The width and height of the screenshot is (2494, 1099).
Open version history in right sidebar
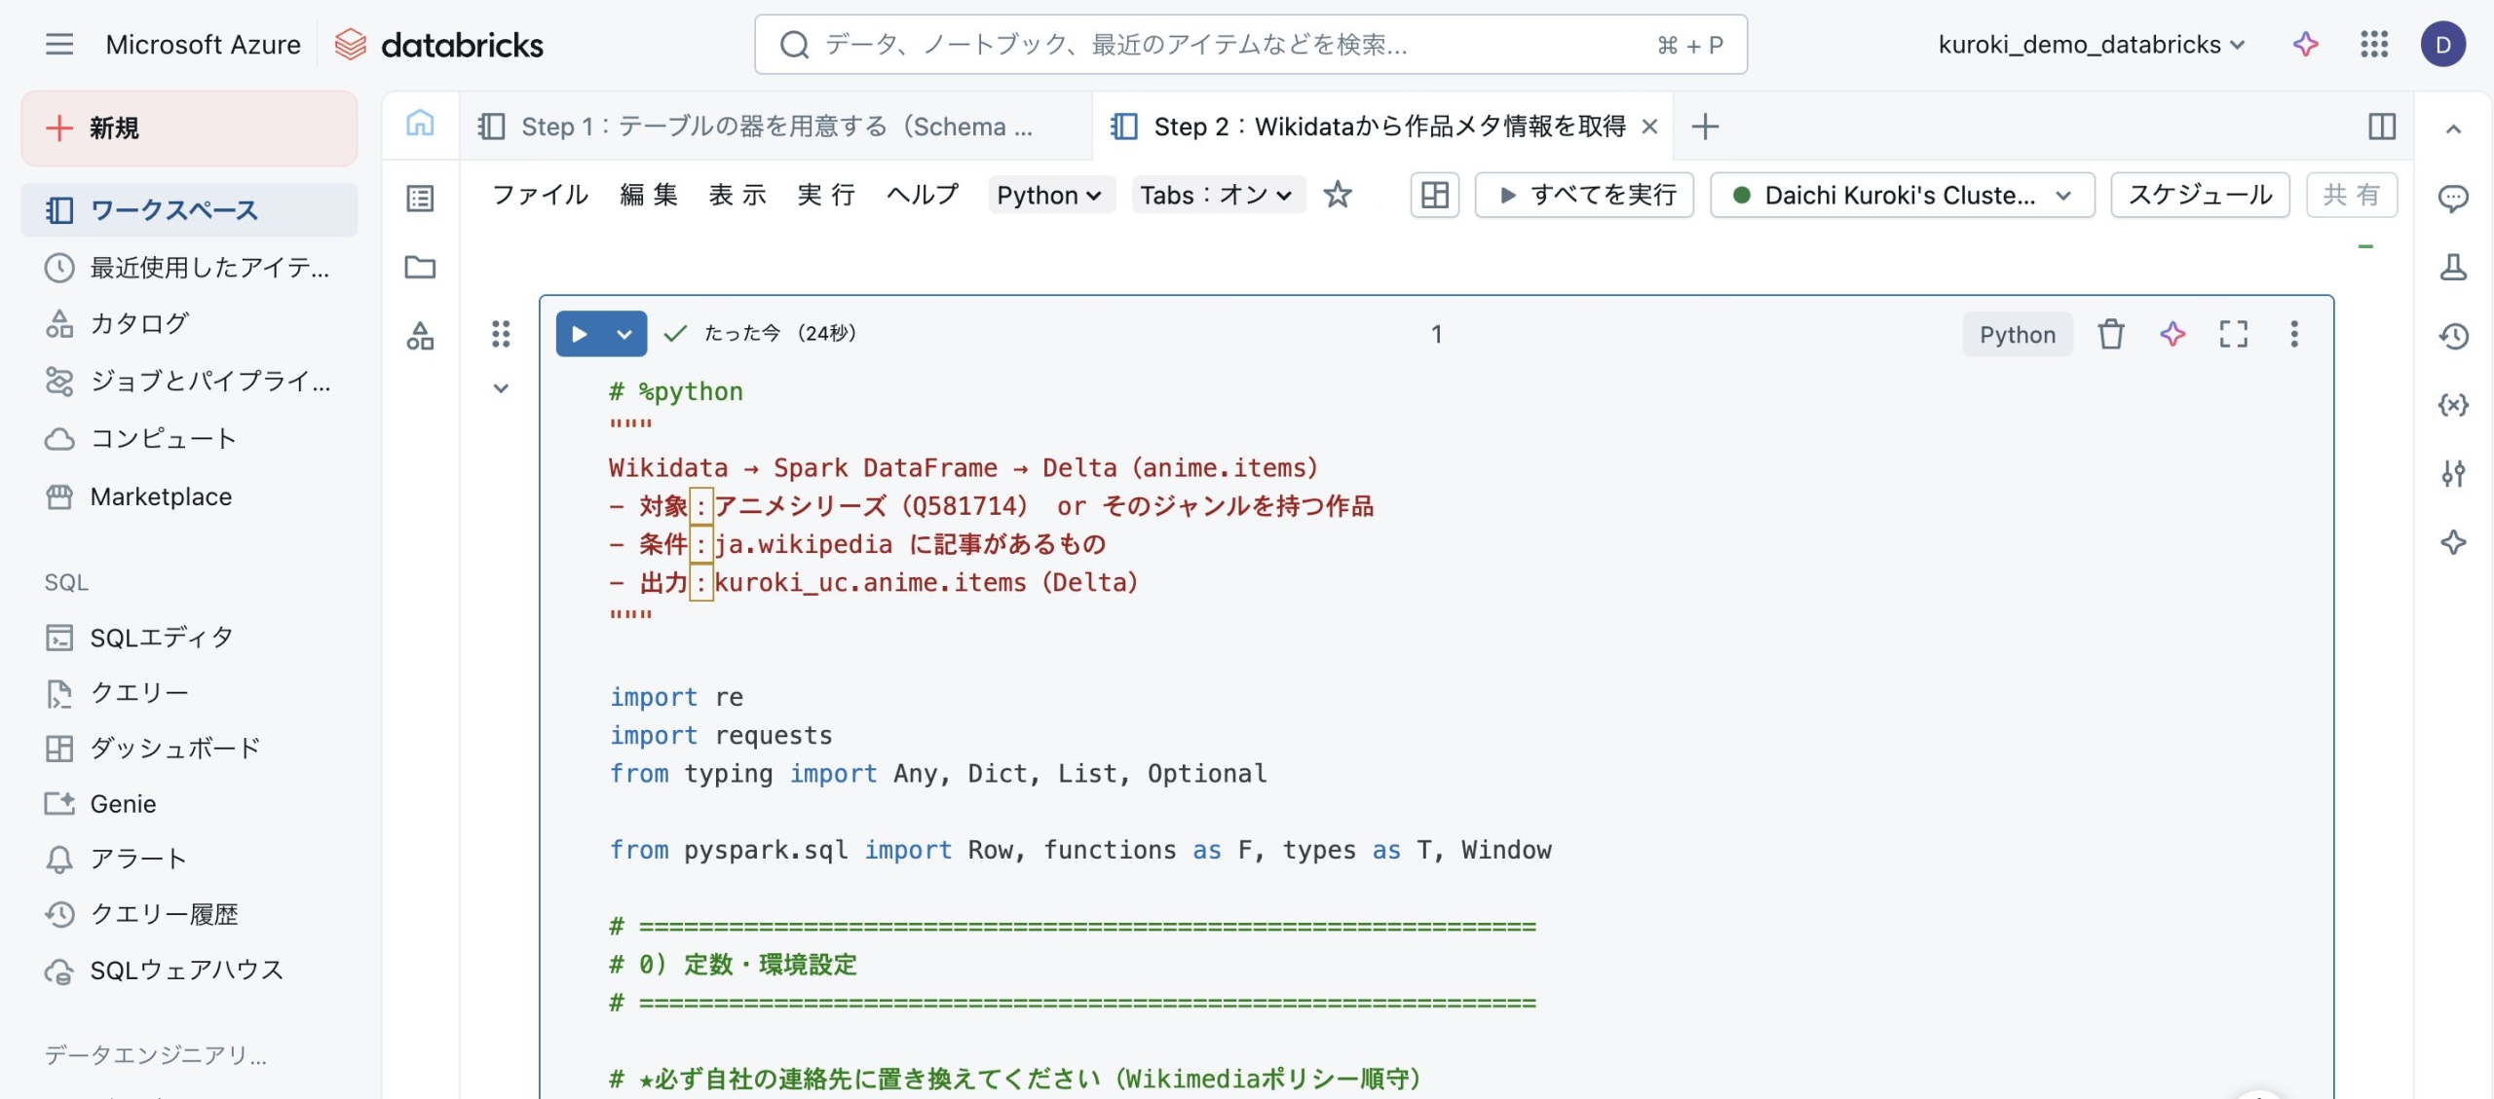(x=2452, y=337)
